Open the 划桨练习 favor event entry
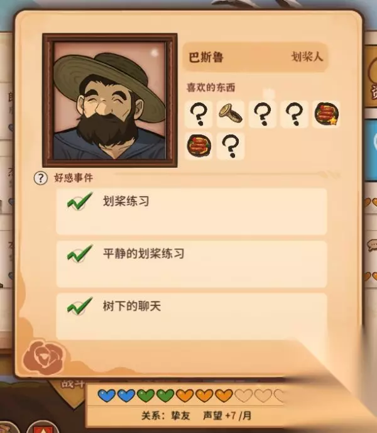The height and width of the screenshot is (433, 377). pyautogui.click(x=192, y=212)
